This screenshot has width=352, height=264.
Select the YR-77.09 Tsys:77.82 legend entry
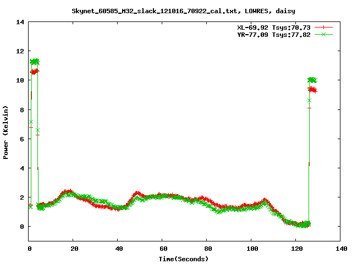pyautogui.click(x=274, y=35)
